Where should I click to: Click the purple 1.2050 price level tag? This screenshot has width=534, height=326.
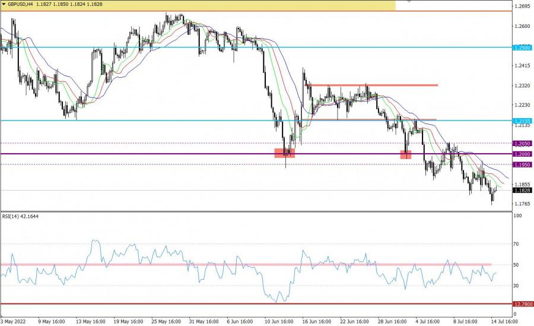[522, 144]
